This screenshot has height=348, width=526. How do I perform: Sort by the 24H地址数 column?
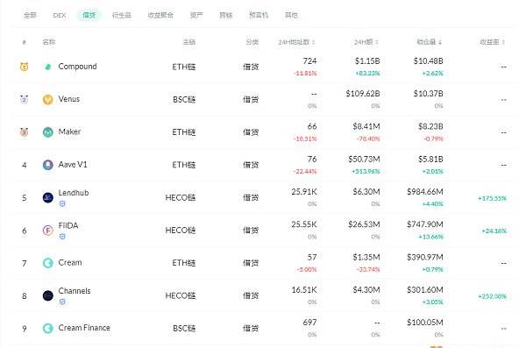click(296, 42)
